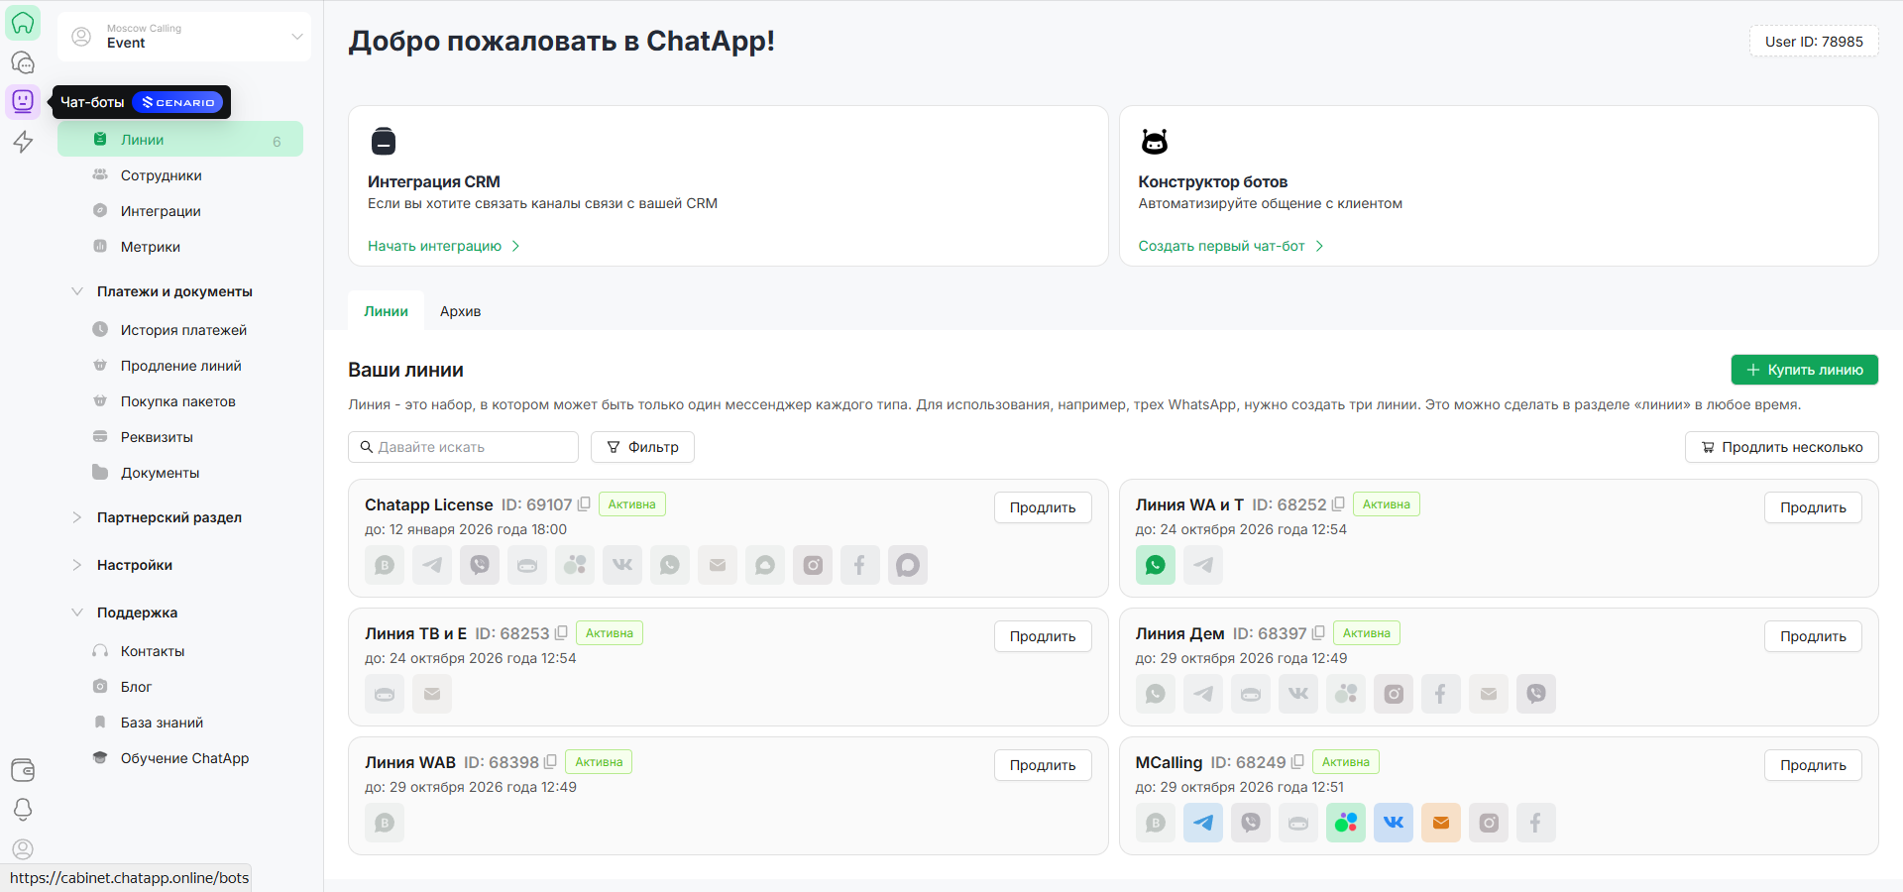This screenshot has height=892, width=1903.
Task: Click the Instagram icon in Линия Дем
Action: click(1393, 694)
